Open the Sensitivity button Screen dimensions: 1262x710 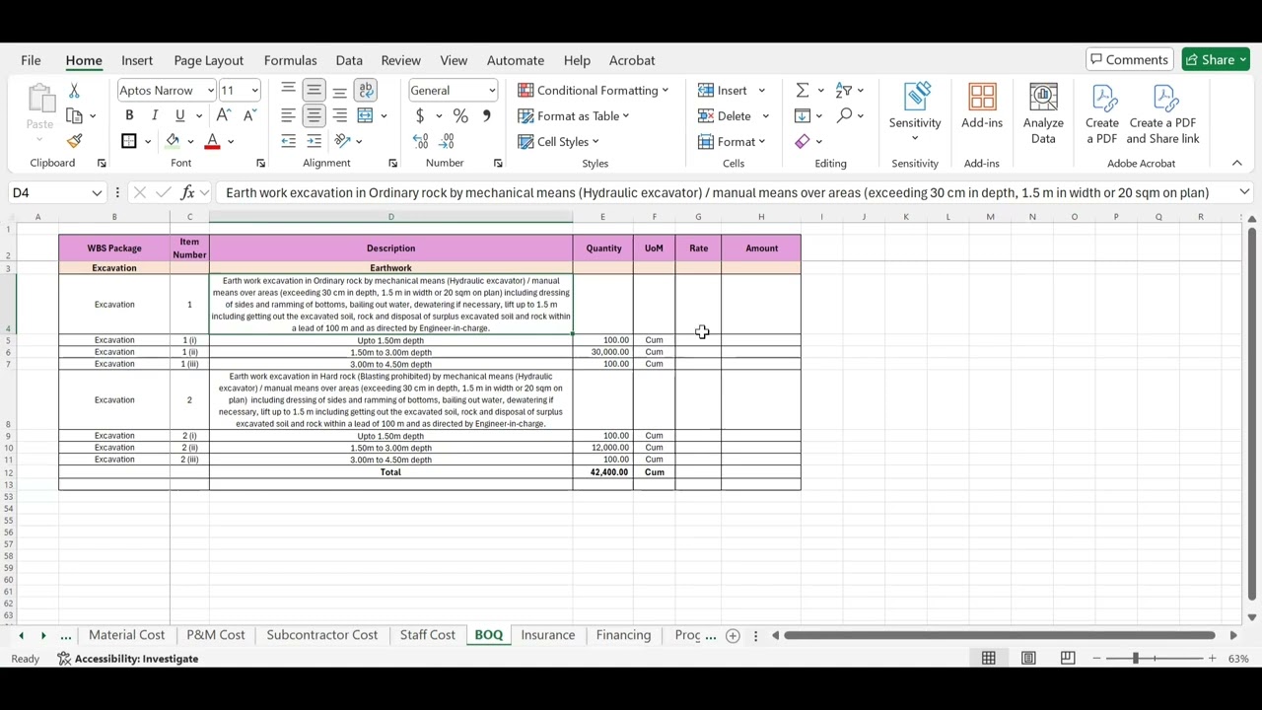pos(915,113)
